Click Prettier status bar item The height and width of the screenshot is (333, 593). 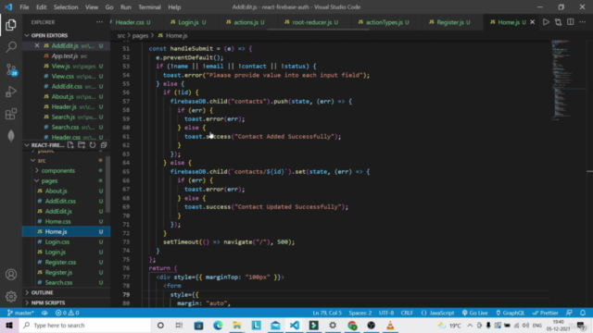pyautogui.click(x=546, y=313)
